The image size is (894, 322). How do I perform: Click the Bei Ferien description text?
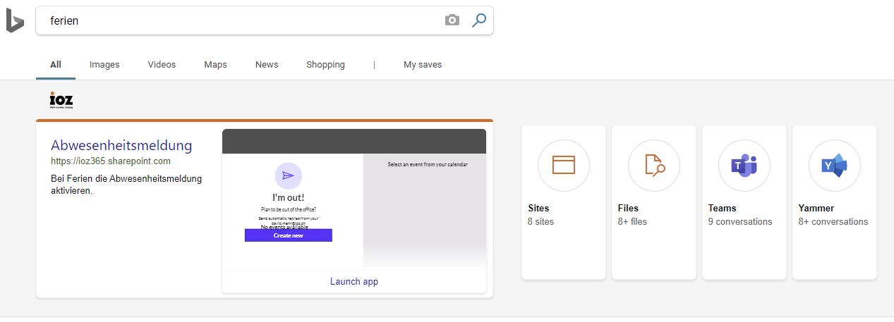click(126, 185)
